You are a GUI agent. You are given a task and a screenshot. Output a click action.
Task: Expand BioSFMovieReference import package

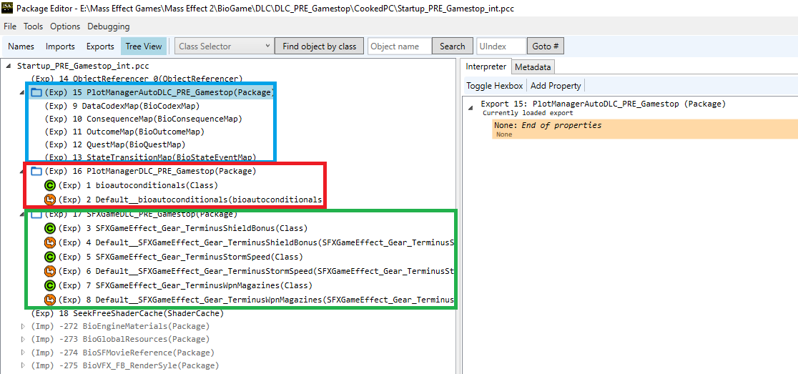pos(23,353)
